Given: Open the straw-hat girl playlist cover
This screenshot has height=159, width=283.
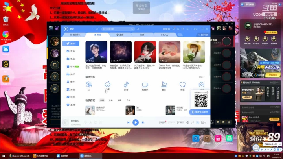Looking at the screenshot, I should click(194, 52).
